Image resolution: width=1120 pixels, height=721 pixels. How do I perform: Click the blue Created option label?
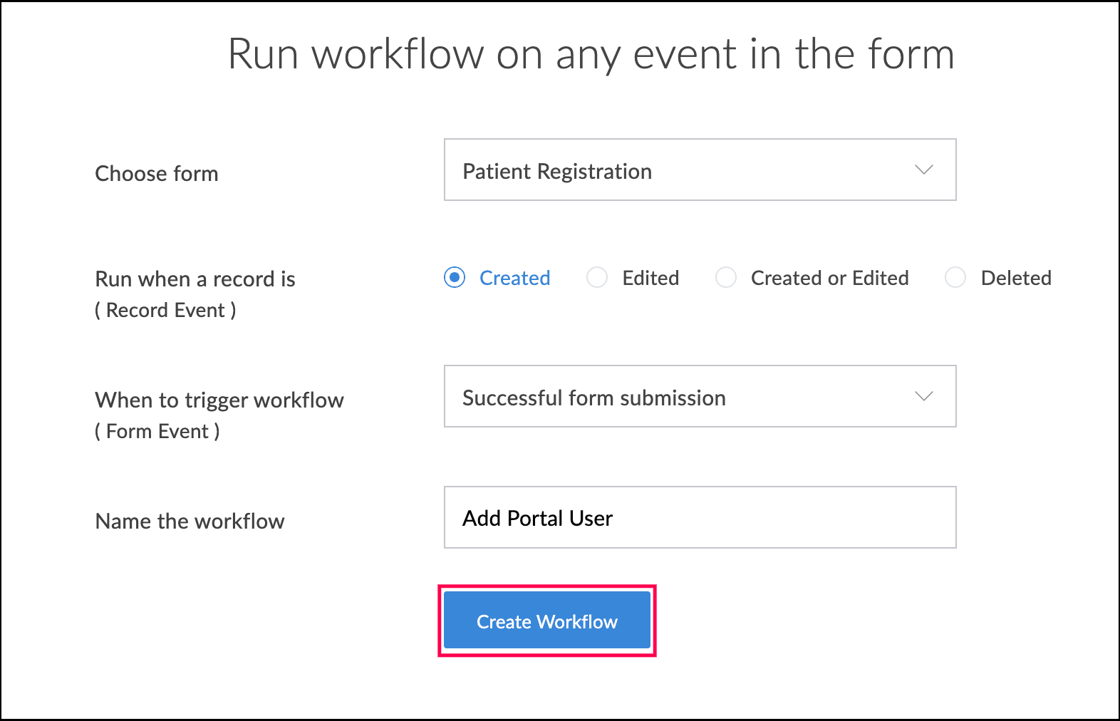pos(514,278)
